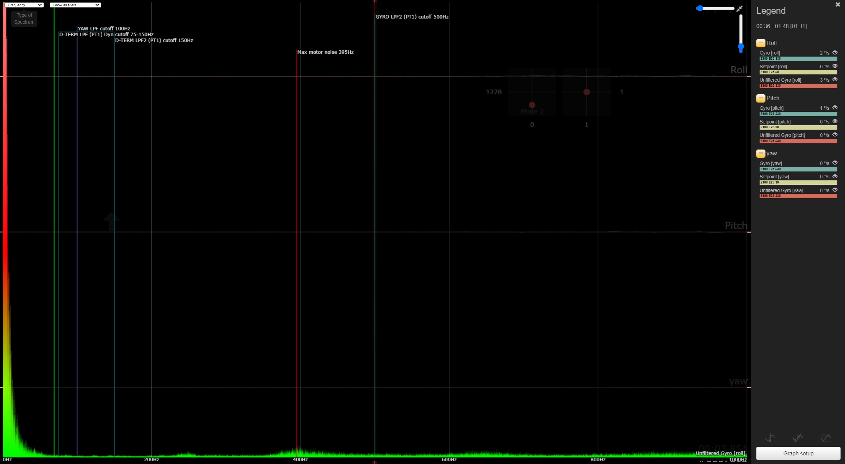Click the Setpoint [yaw] legend entry

(x=774, y=177)
